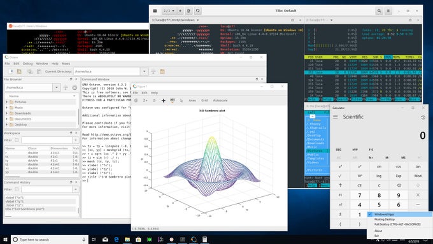Screen dimensions: 433x244
Task: Click the Open file folder icon in Octave toolbar
Action: pos(19,71)
